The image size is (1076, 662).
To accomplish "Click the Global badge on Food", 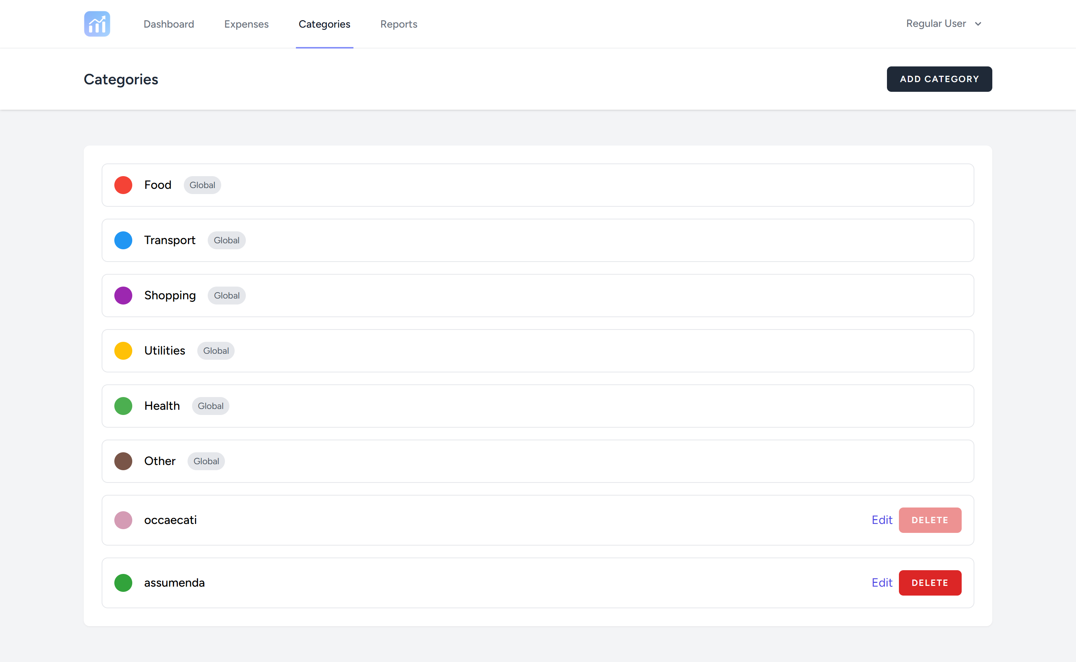I will 202,185.
